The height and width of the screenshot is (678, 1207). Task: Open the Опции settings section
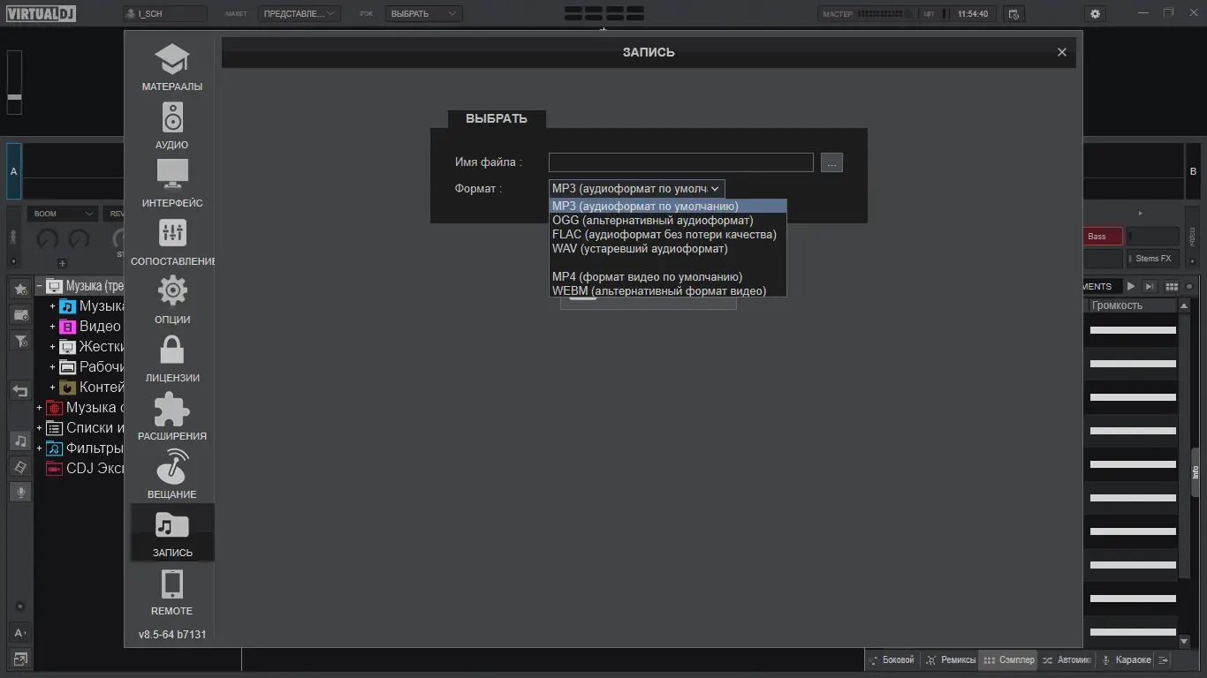pyautogui.click(x=172, y=301)
